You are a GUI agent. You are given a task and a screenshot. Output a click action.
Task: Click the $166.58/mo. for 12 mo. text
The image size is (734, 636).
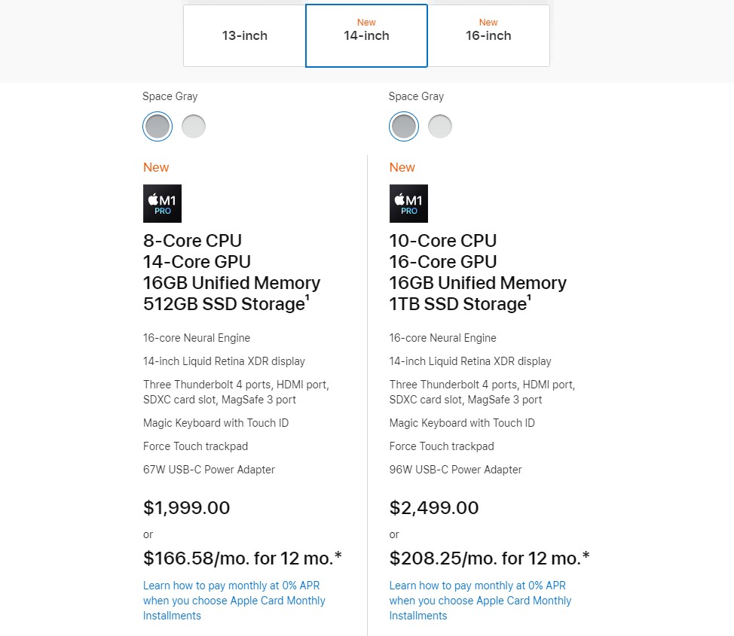click(243, 558)
